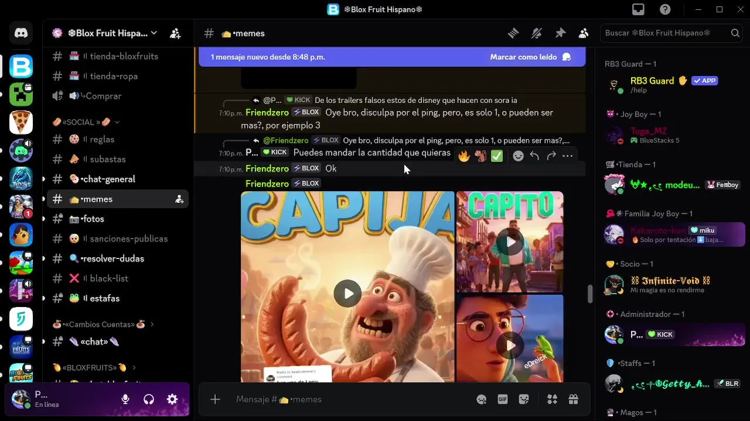The height and width of the screenshot is (421, 750).
Task: Forward the hovered message
Action: pos(551,156)
